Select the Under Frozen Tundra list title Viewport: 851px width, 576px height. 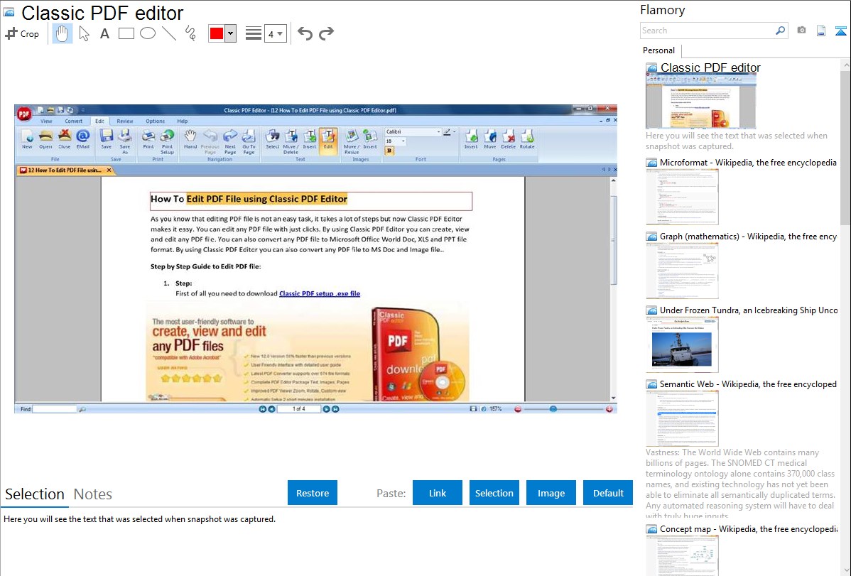tap(749, 310)
